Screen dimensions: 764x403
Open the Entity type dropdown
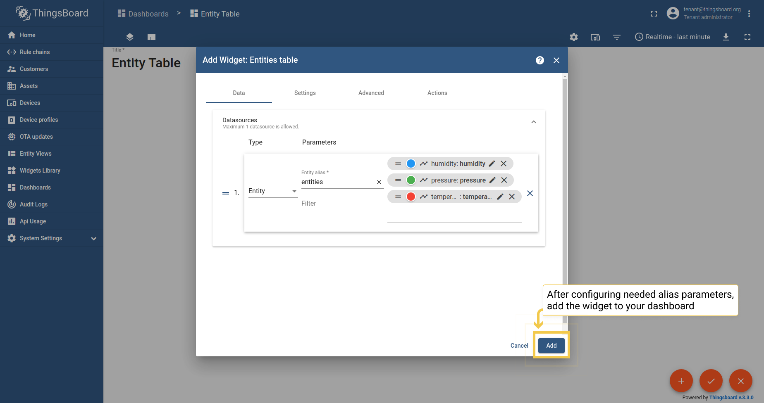273,191
